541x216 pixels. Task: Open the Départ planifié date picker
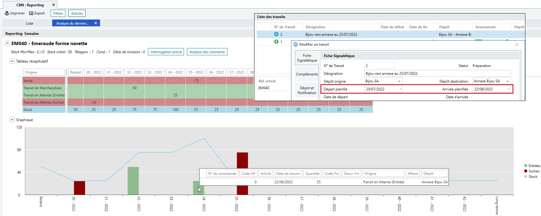click(x=400, y=89)
